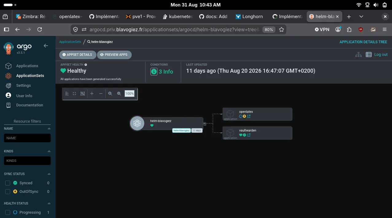
Task: Zoom out with the magnifier minus icon
Action: [x=119, y=94]
